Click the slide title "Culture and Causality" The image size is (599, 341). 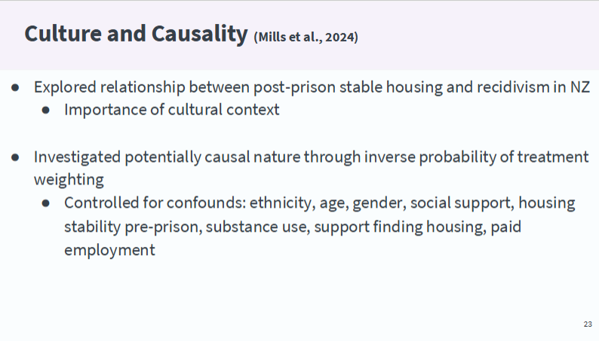pyautogui.click(x=136, y=34)
